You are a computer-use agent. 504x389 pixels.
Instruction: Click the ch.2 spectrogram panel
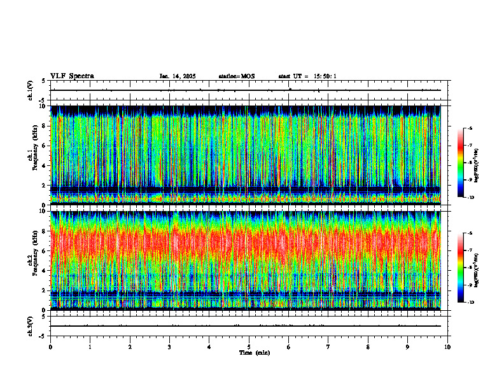[x=246, y=261]
